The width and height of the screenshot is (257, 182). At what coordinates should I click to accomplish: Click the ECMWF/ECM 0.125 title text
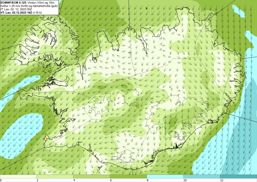pyautogui.click(x=13, y=3)
